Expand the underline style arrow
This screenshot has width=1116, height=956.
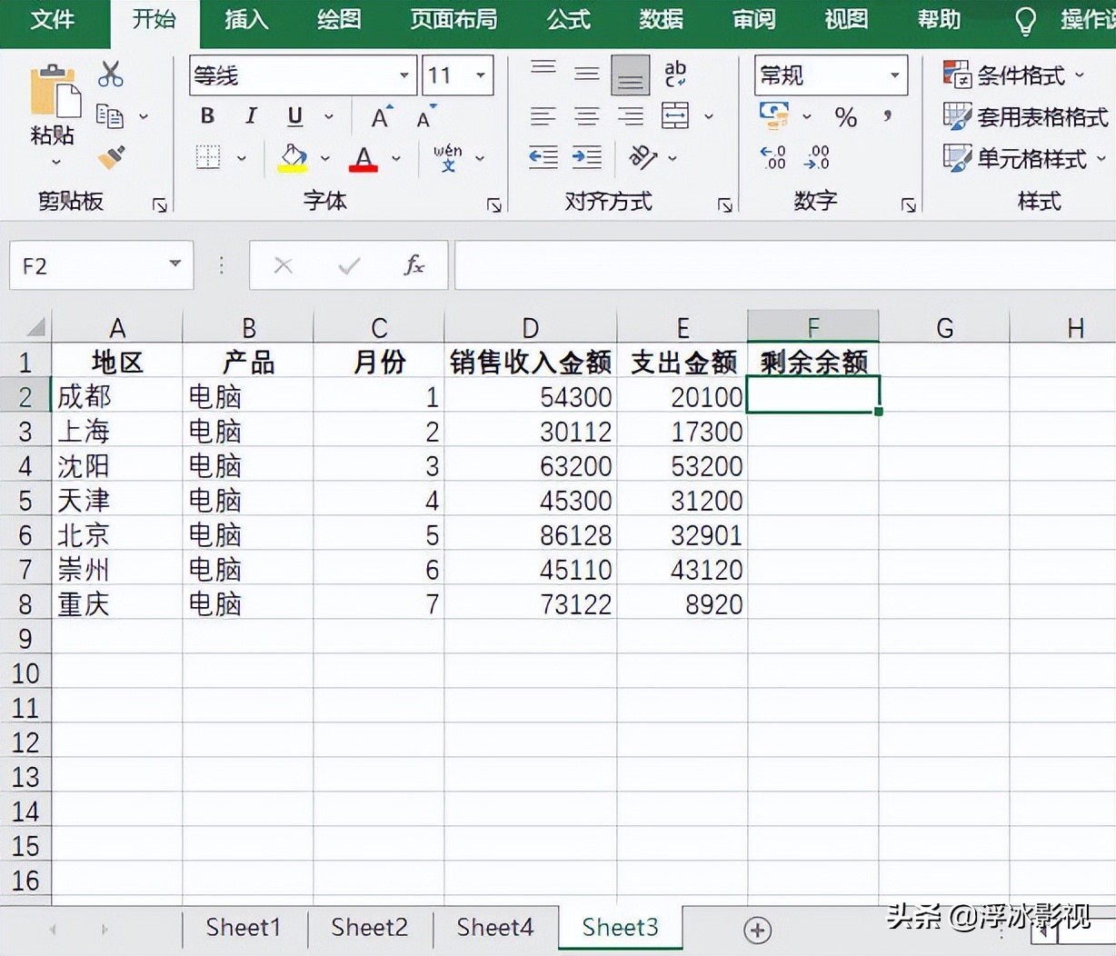pos(329,116)
